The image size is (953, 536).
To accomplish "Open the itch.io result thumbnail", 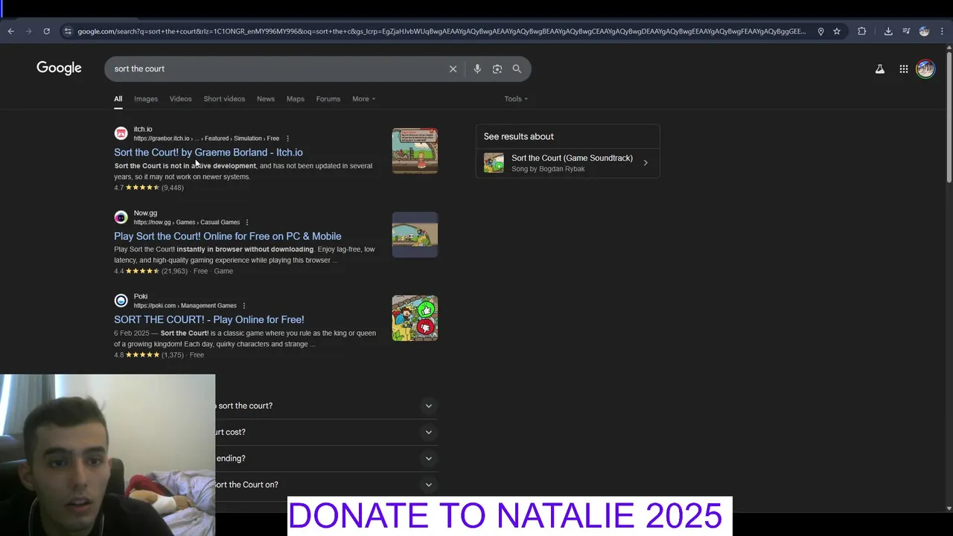I will coord(415,151).
